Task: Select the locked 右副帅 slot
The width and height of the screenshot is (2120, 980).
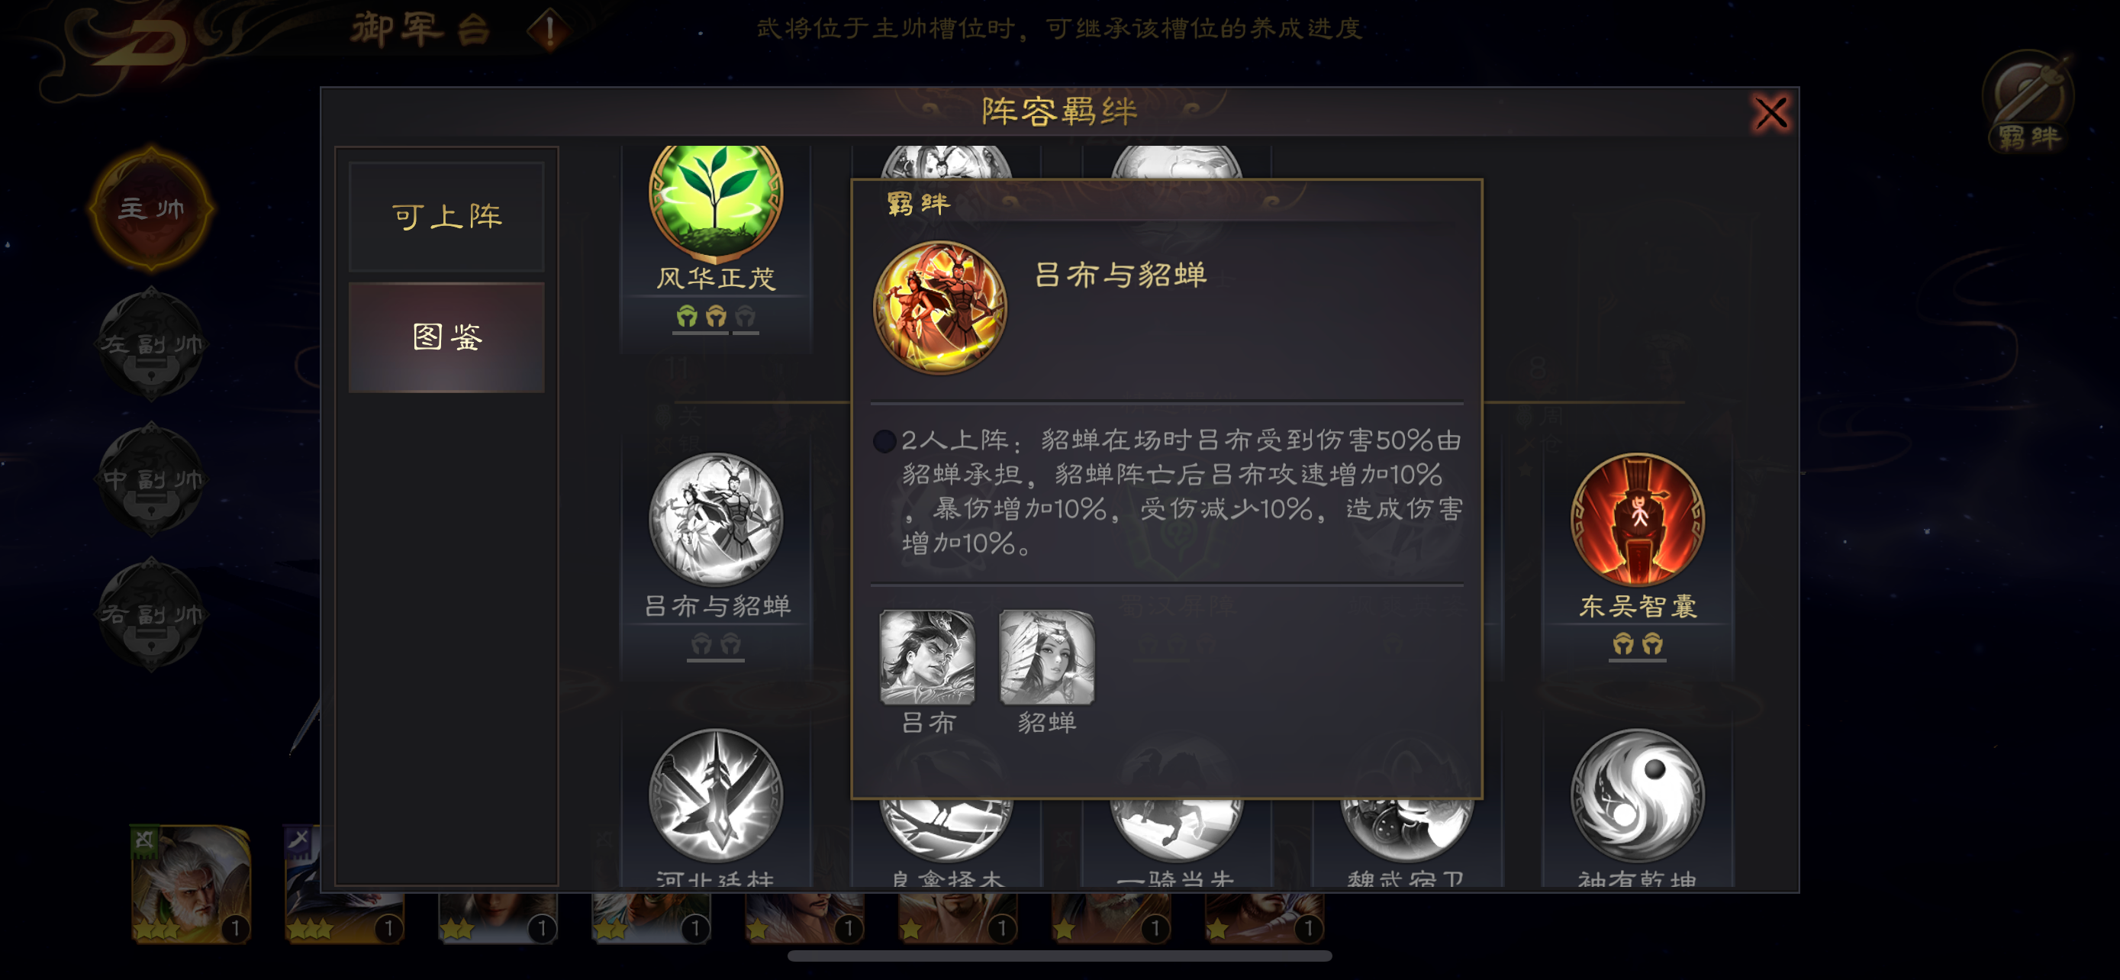Action: (x=150, y=614)
